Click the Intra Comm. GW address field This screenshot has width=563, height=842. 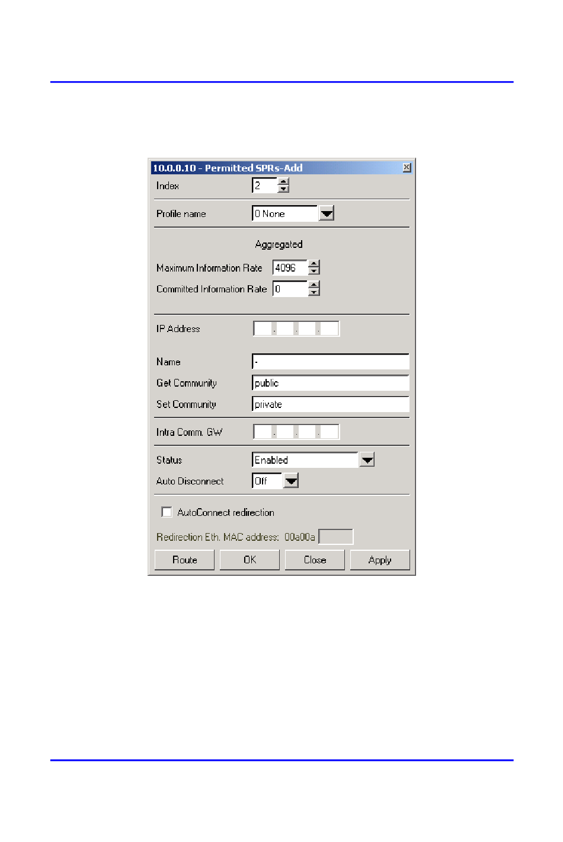click(296, 432)
